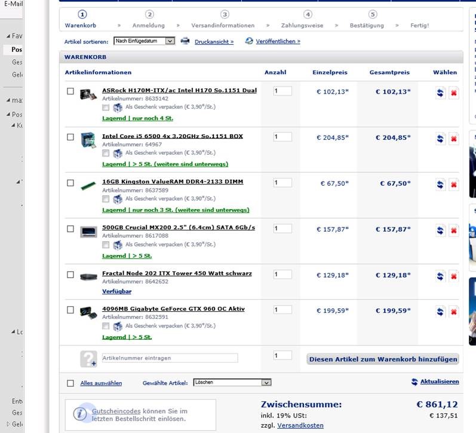Click the printer icon beside Druckansicht

pyautogui.click(x=185, y=41)
